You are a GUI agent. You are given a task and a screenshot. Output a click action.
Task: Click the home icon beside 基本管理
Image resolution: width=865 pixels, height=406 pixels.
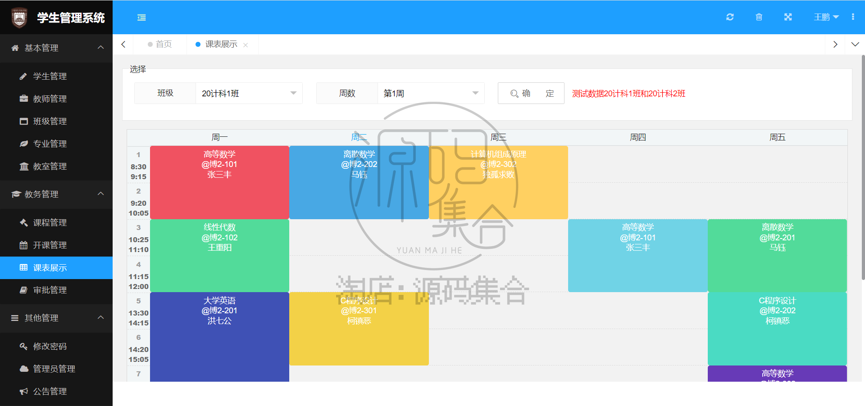[x=15, y=48]
